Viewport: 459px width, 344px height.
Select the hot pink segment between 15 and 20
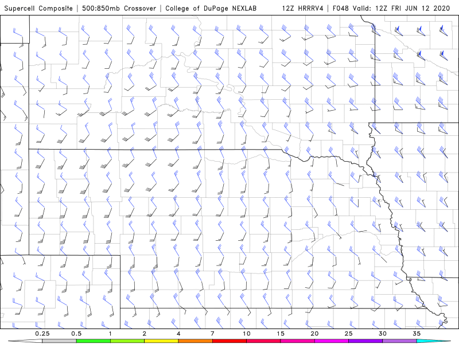[297, 341]
